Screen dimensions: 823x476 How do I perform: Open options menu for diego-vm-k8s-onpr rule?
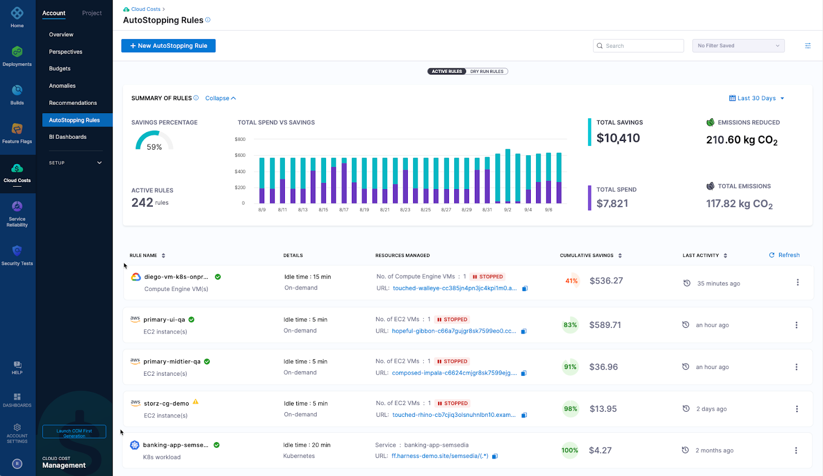(x=798, y=282)
